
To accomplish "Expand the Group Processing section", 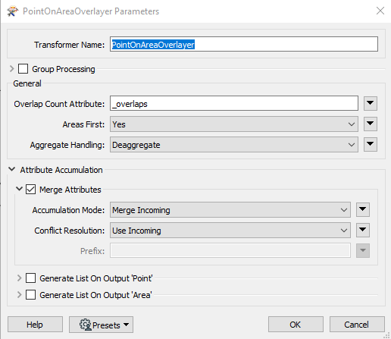I will coord(11,69).
